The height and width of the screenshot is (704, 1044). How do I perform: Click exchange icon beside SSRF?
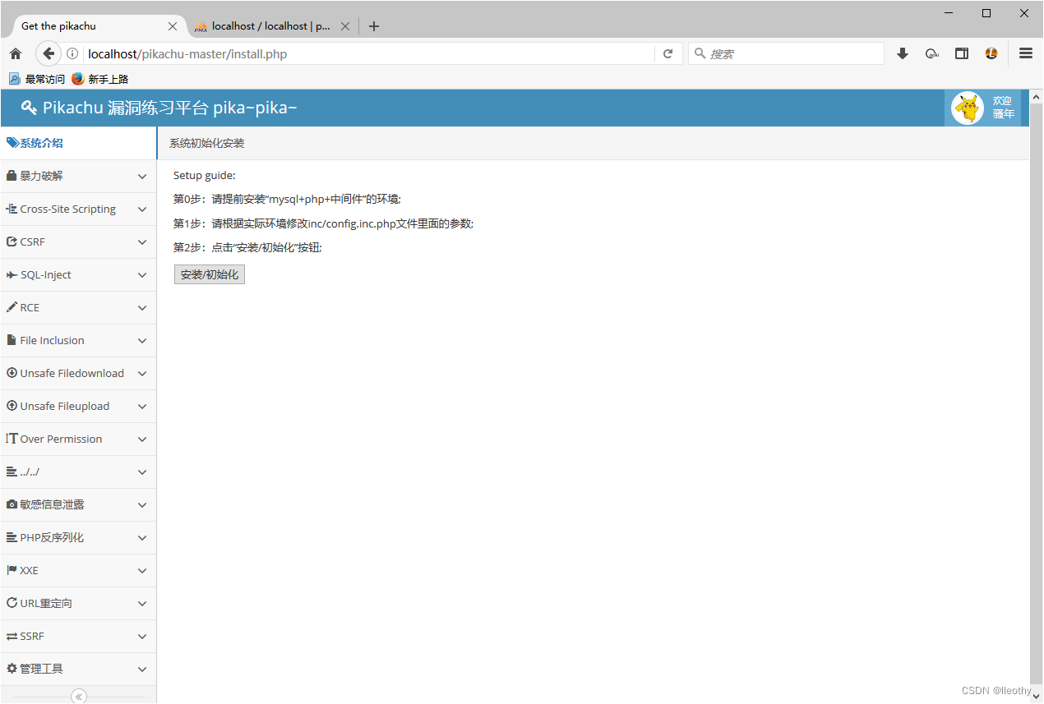point(12,636)
